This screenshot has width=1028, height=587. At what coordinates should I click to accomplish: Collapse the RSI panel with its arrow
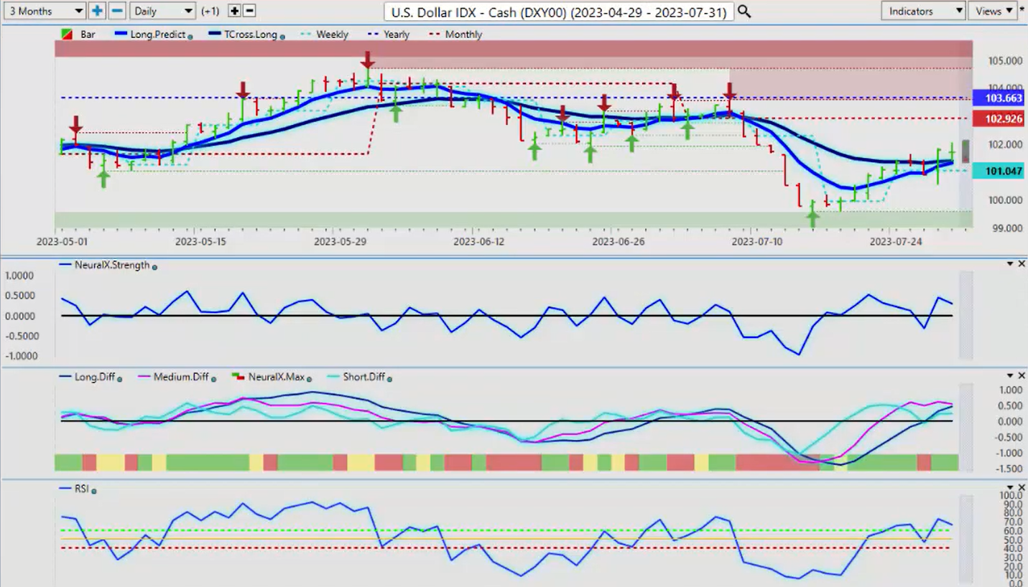1010,488
